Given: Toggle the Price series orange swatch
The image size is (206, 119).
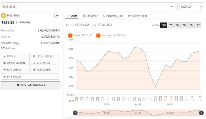Looking at the screenshot, I should coord(70,36).
